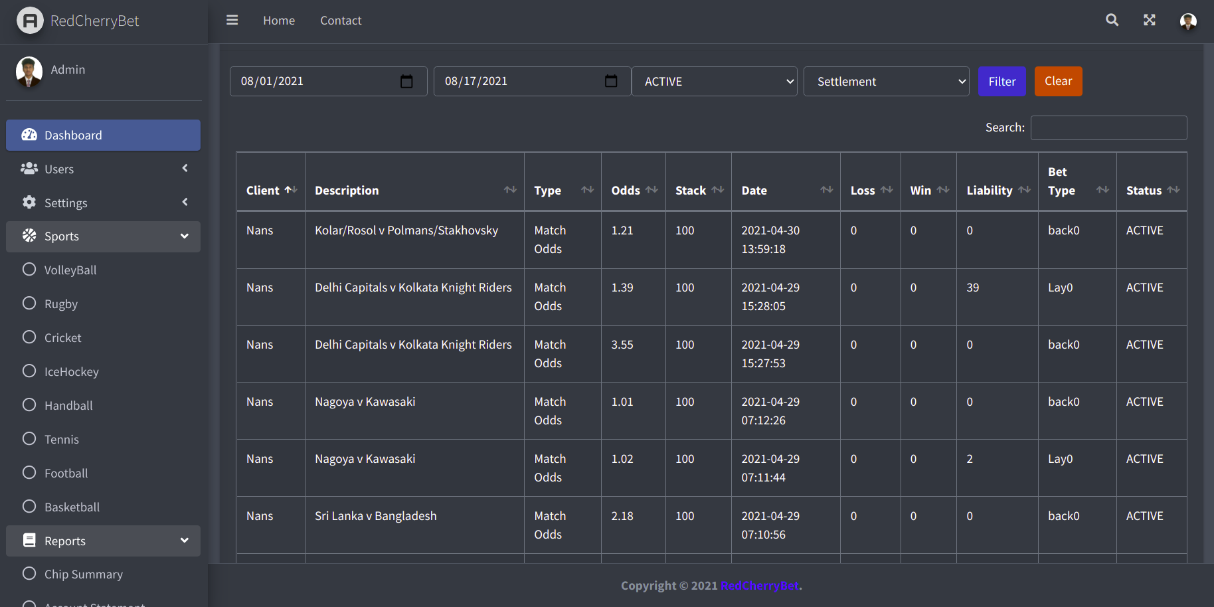This screenshot has width=1214, height=607.
Task: Select the Chip Summary circle marker
Action: click(x=29, y=573)
